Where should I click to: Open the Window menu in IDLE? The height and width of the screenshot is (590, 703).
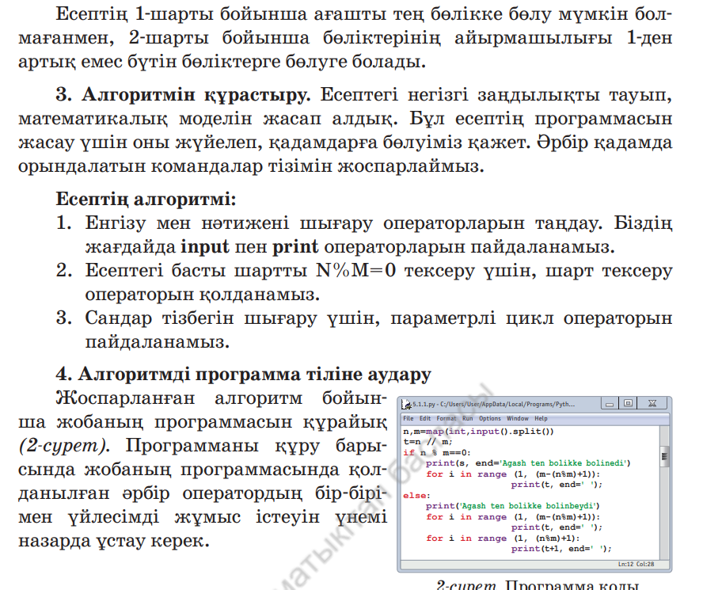coord(518,419)
